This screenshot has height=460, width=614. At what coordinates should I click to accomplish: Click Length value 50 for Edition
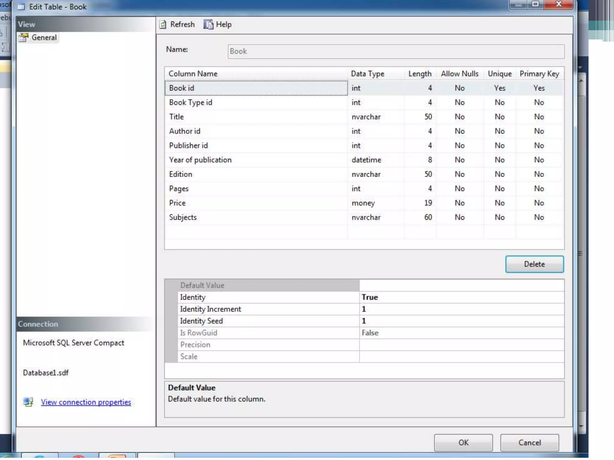[x=420, y=174]
